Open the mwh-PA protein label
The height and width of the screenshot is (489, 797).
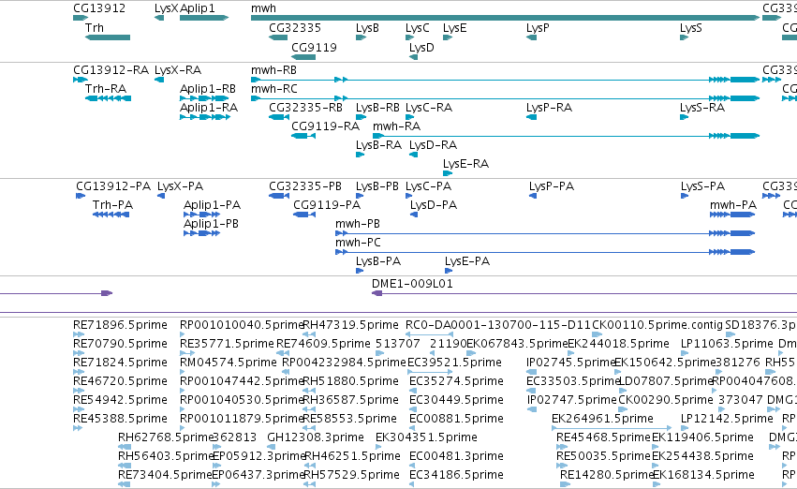click(733, 205)
